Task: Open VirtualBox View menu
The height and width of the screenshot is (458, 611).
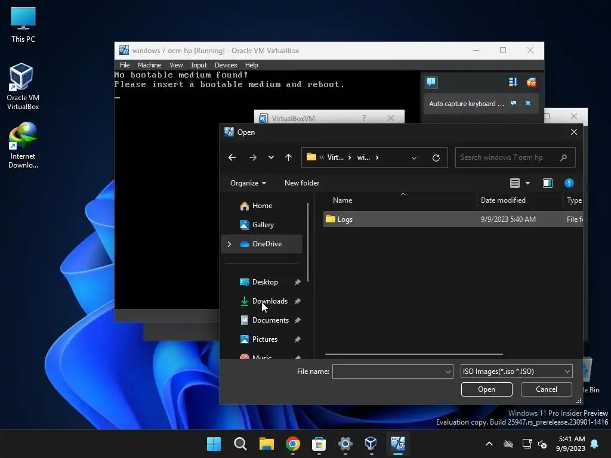Action: point(176,65)
